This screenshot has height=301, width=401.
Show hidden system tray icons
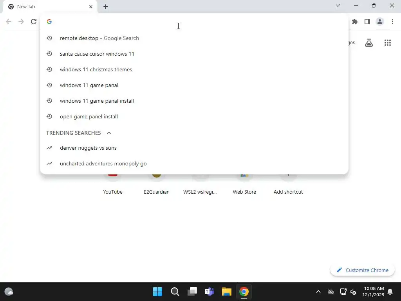(x=318, y=292)
